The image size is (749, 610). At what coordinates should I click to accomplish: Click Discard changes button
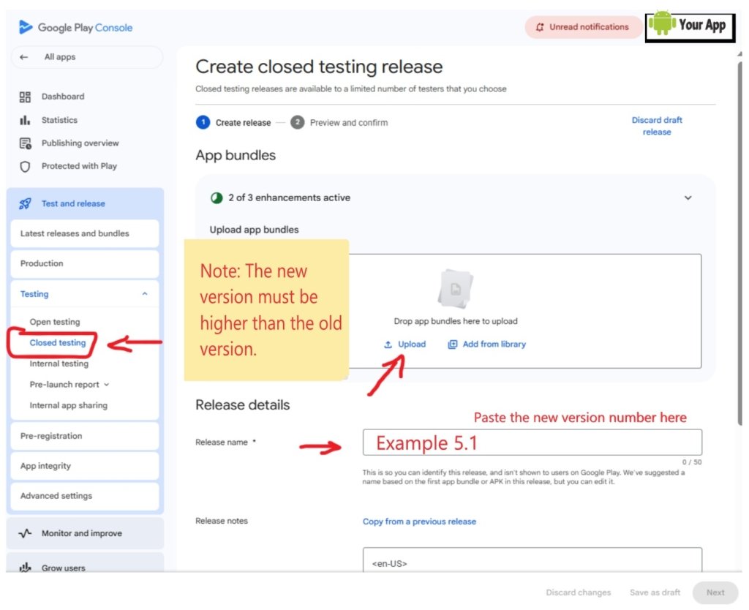(579, 592)
